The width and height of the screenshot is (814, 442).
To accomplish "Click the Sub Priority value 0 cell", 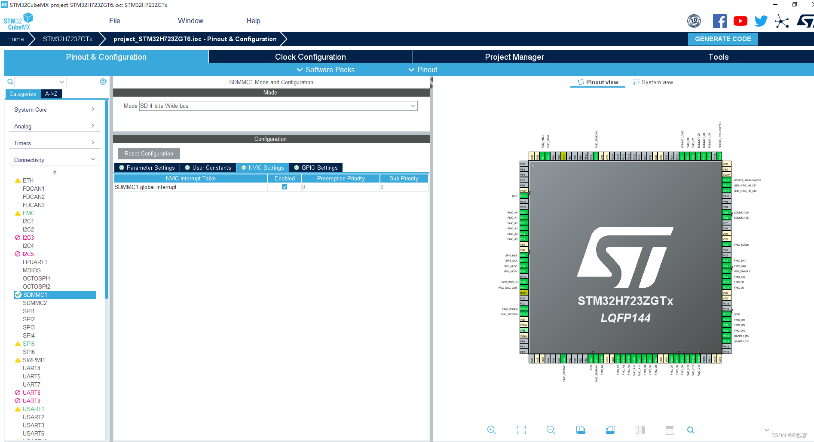I will (x=404, y=187).
